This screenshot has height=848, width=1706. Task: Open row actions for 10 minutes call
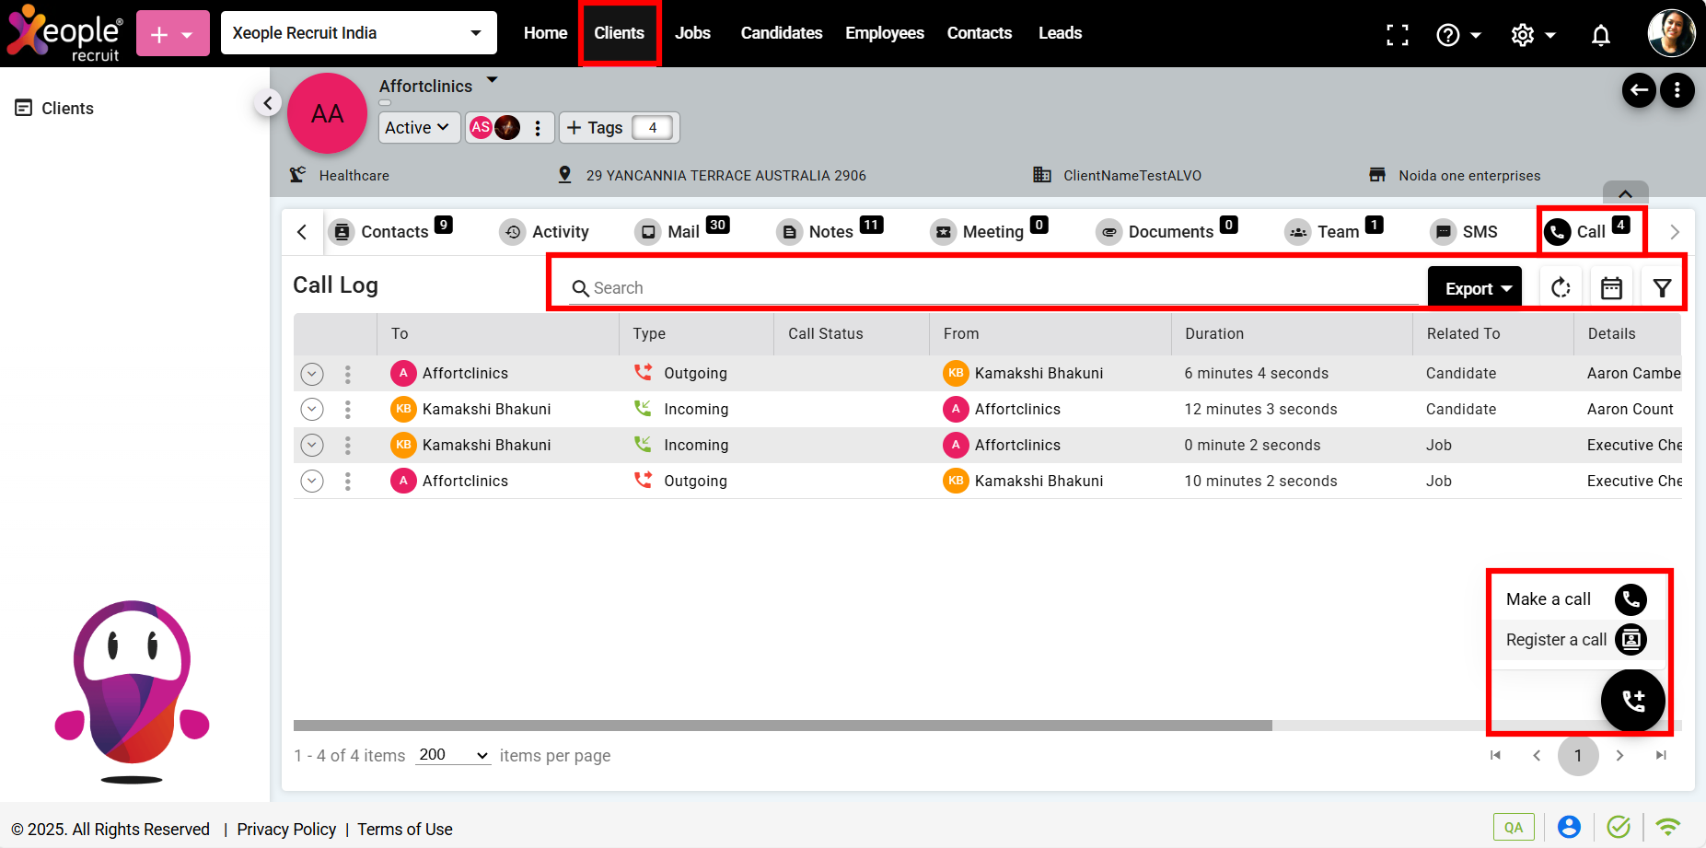tap(347, 482)
